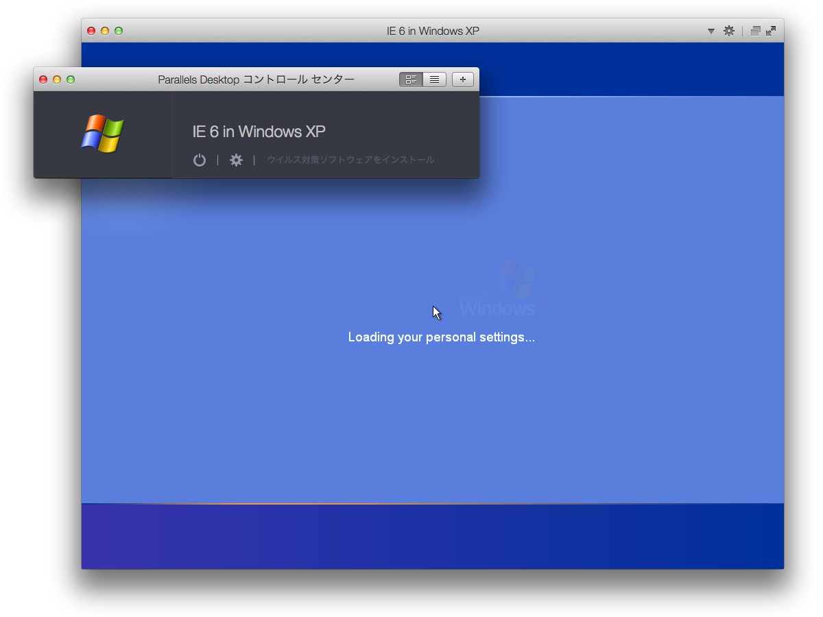Click the power icon for IE 6 VM
The width and height of the screenshot is (823, 617).
200,160
